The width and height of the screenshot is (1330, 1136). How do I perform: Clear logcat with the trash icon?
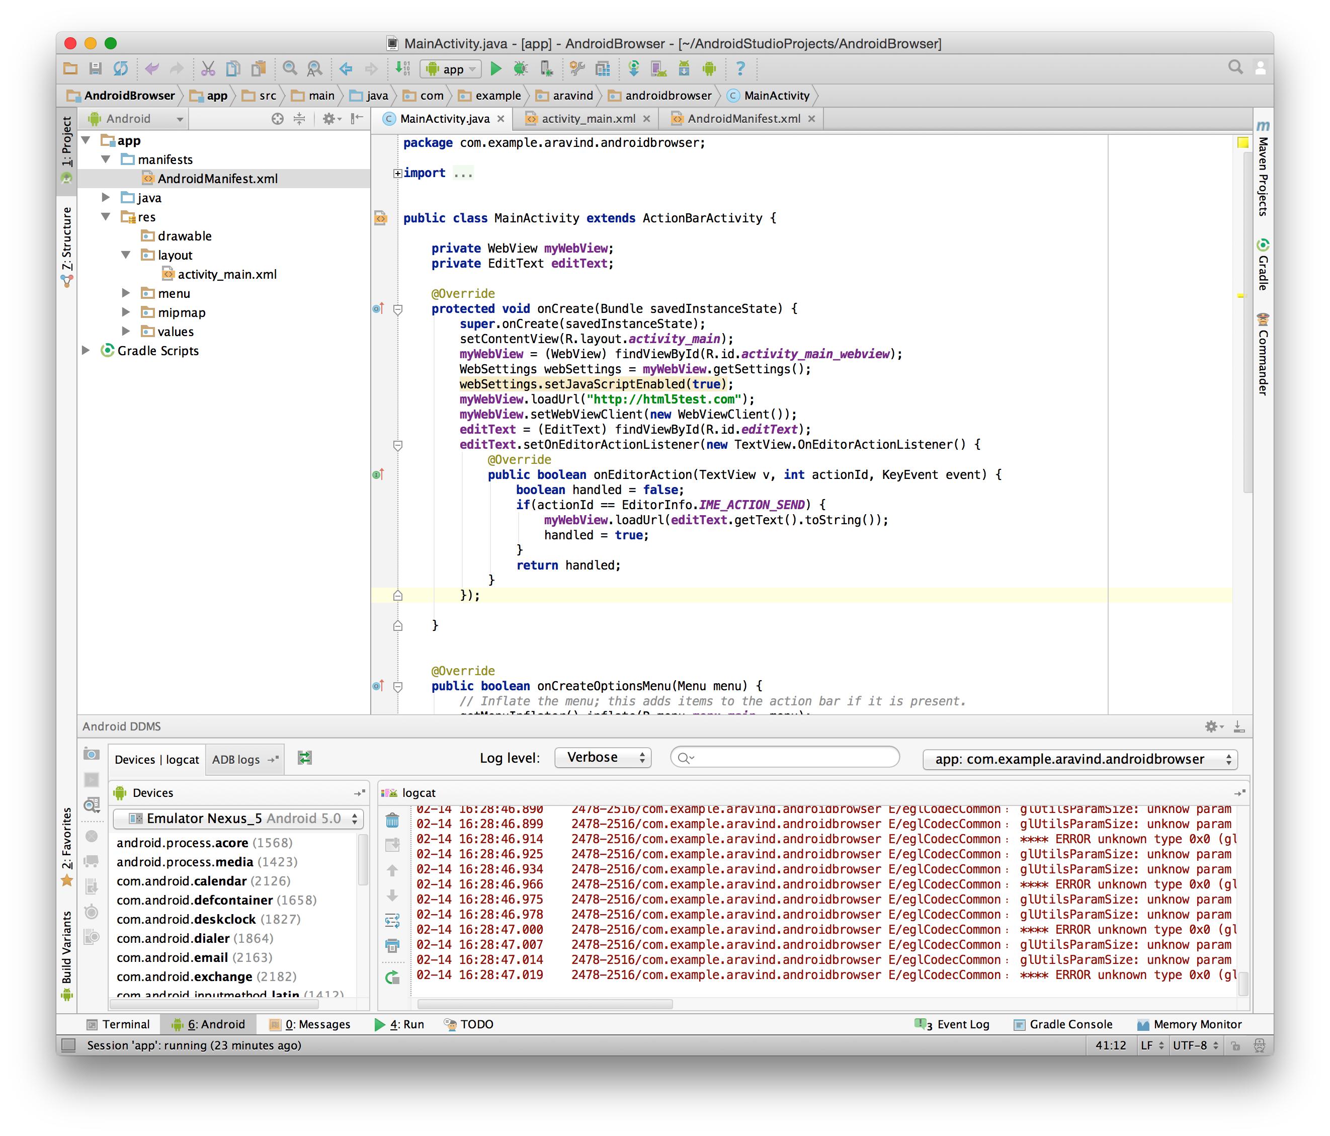[392, 820]
